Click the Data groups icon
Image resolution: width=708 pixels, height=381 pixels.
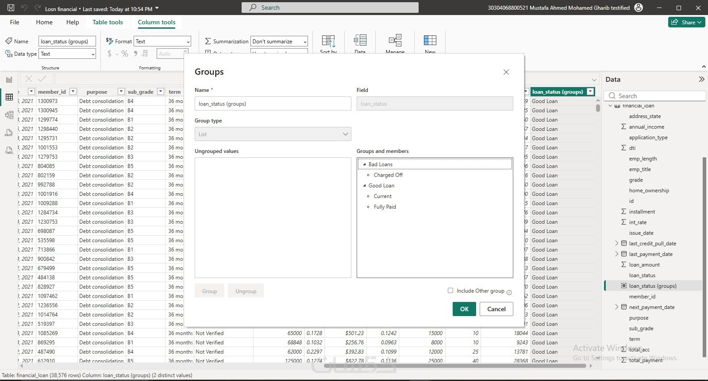(360, 40)
